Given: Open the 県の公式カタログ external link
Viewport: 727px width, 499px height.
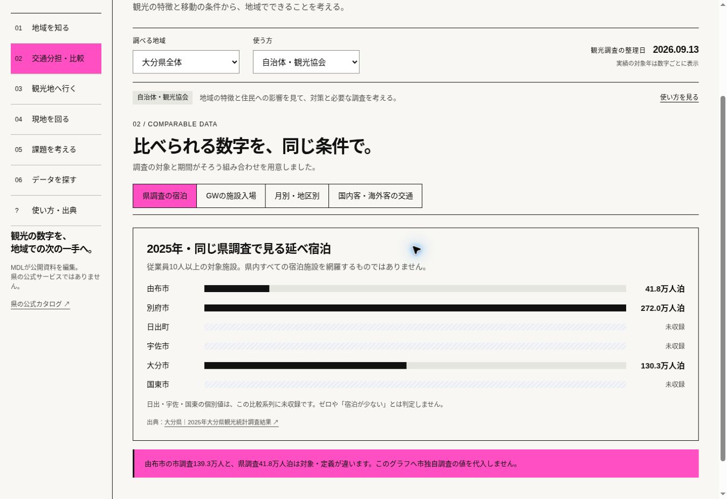Looking at the screenshot, I should tap(40, 304).
